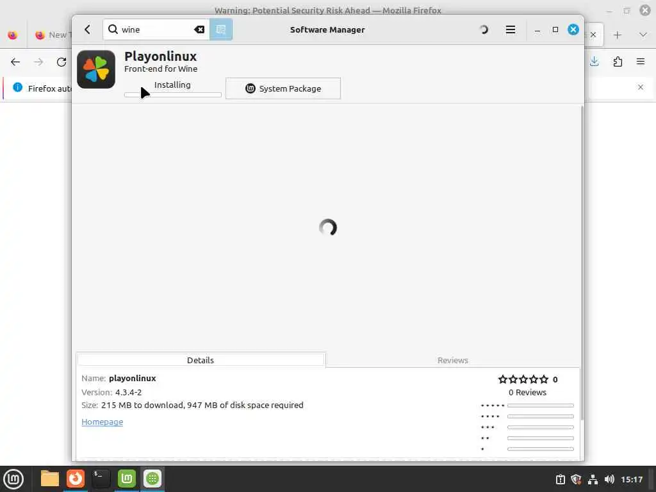Click Software Manager taskbar icon
Image resolution: width=656 pixels, height=492 pixels.
152,479
